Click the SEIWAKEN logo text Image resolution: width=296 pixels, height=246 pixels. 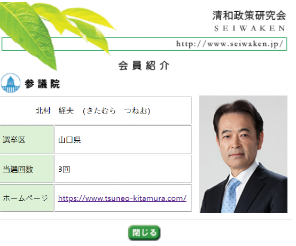tap(250, 28)
